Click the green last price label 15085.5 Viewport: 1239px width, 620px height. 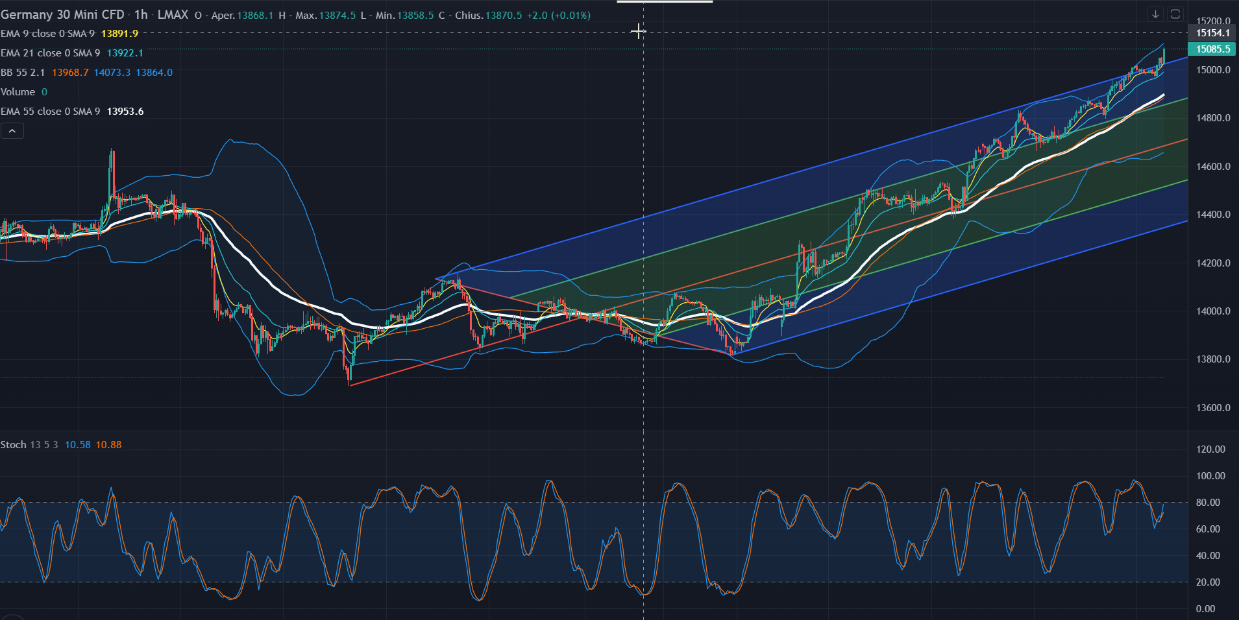coord(1213,49)
